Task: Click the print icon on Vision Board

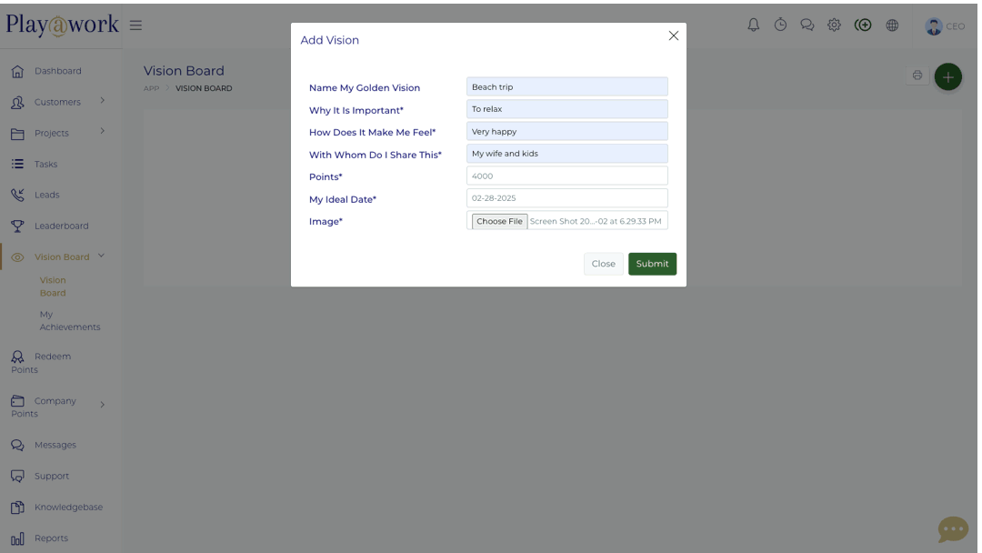Action: [x=917, y=75]
